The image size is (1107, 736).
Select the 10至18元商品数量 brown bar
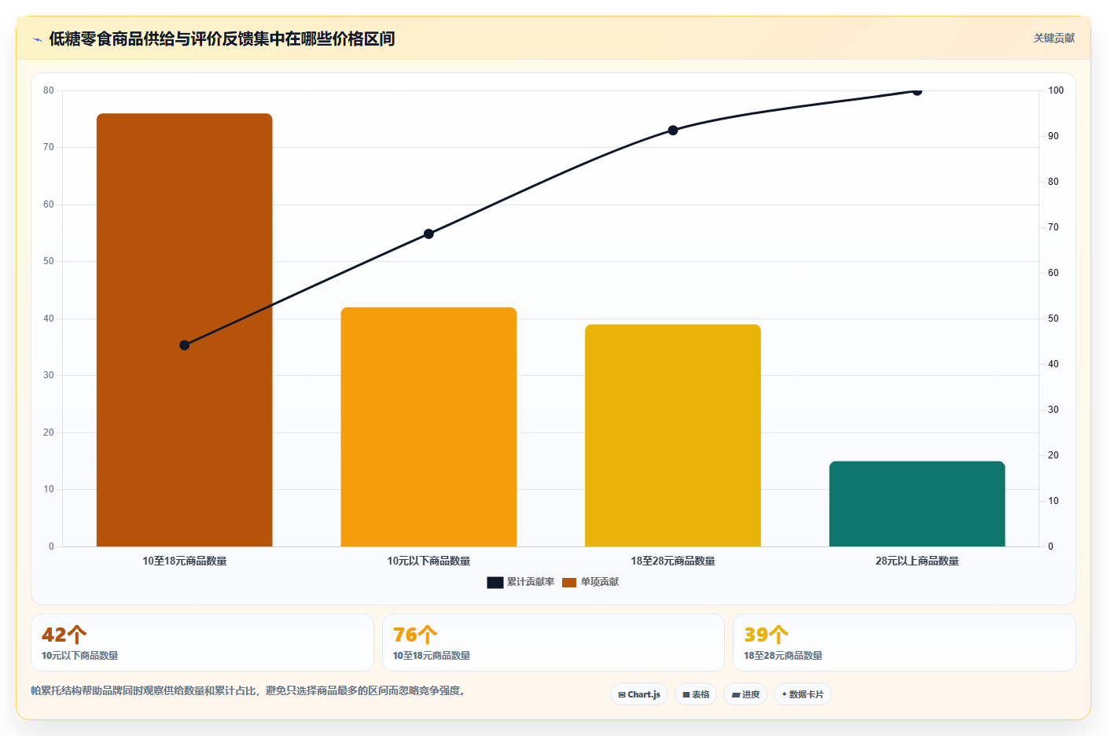click(185, 330)
